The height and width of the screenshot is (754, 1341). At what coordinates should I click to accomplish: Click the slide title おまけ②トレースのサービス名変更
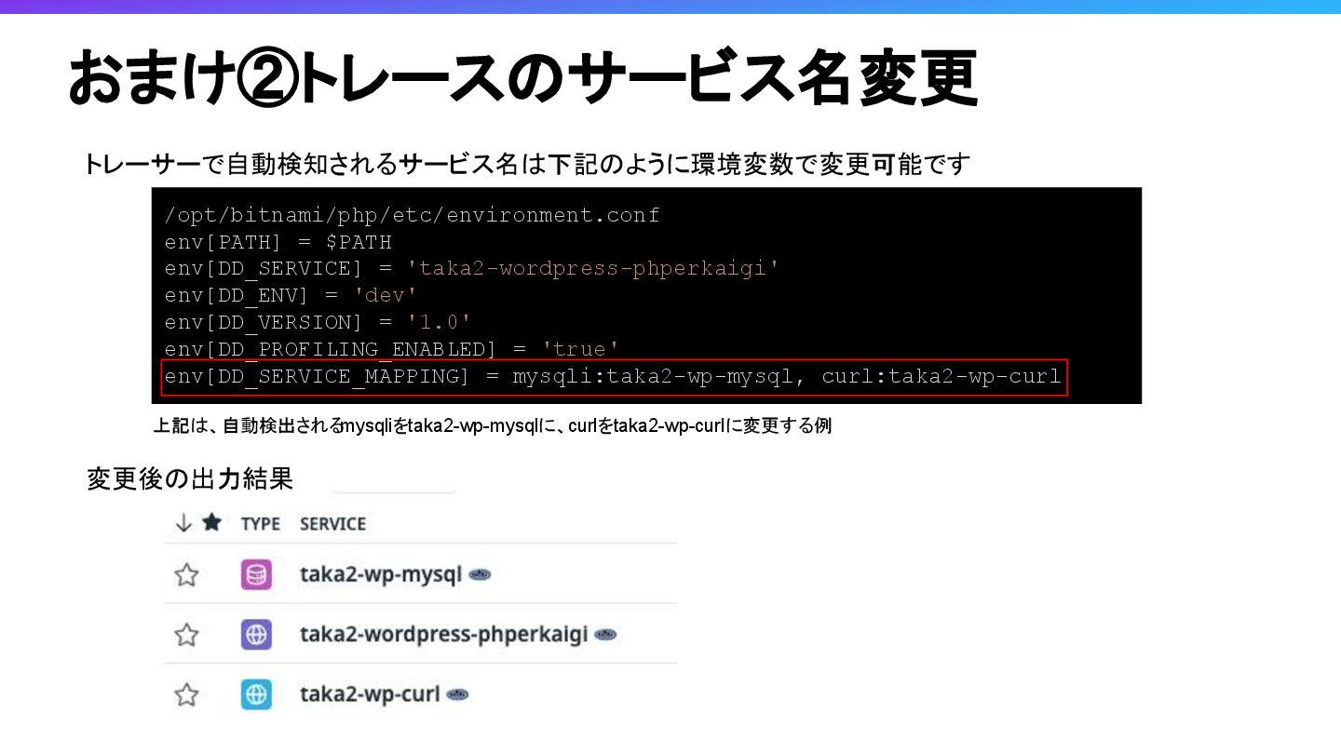click(522, 78)
